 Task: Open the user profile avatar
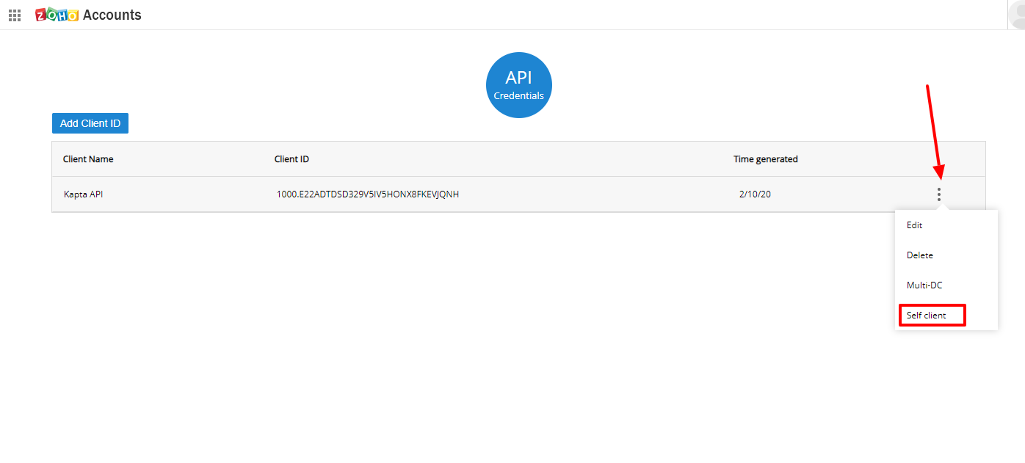(1017, 14)
